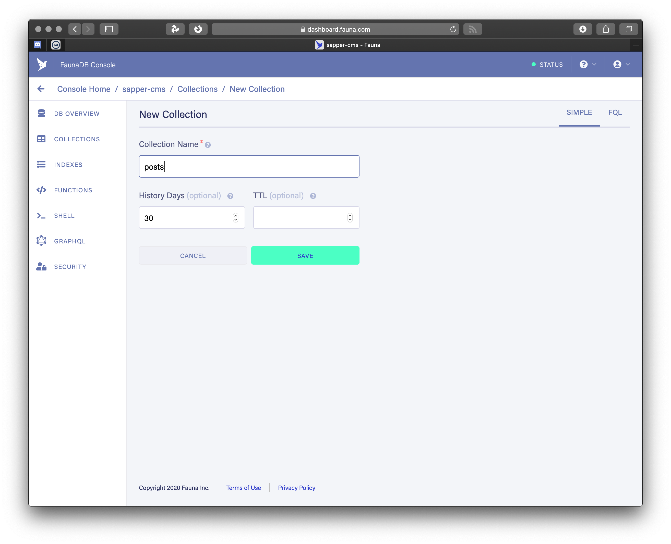The image size is (671, 544).
Task: Go to sapper-cms breadcrumb
Action: tap(144, 89)
